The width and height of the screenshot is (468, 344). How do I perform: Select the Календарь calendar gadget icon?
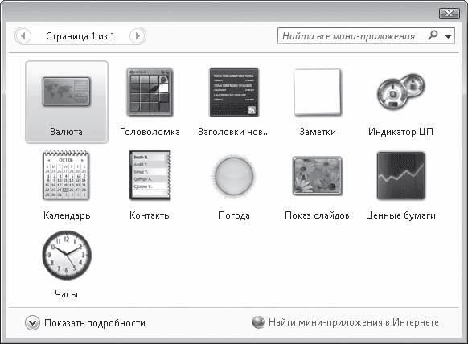(x=66, y=175)
